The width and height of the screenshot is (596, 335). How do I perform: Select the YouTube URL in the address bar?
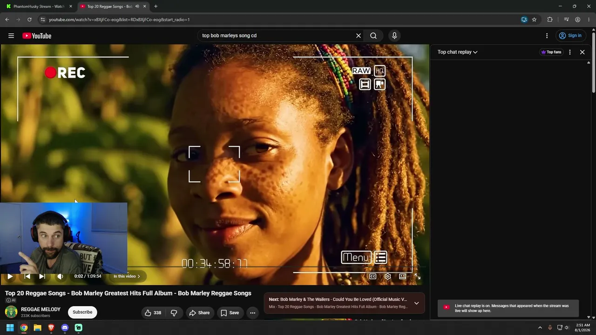(119, 20)
